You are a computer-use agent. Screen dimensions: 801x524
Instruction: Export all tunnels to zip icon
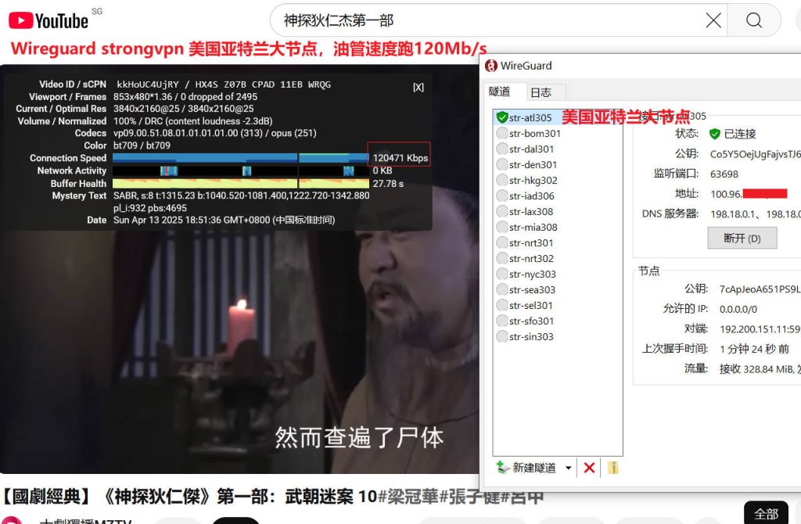(x=613, y=468)
